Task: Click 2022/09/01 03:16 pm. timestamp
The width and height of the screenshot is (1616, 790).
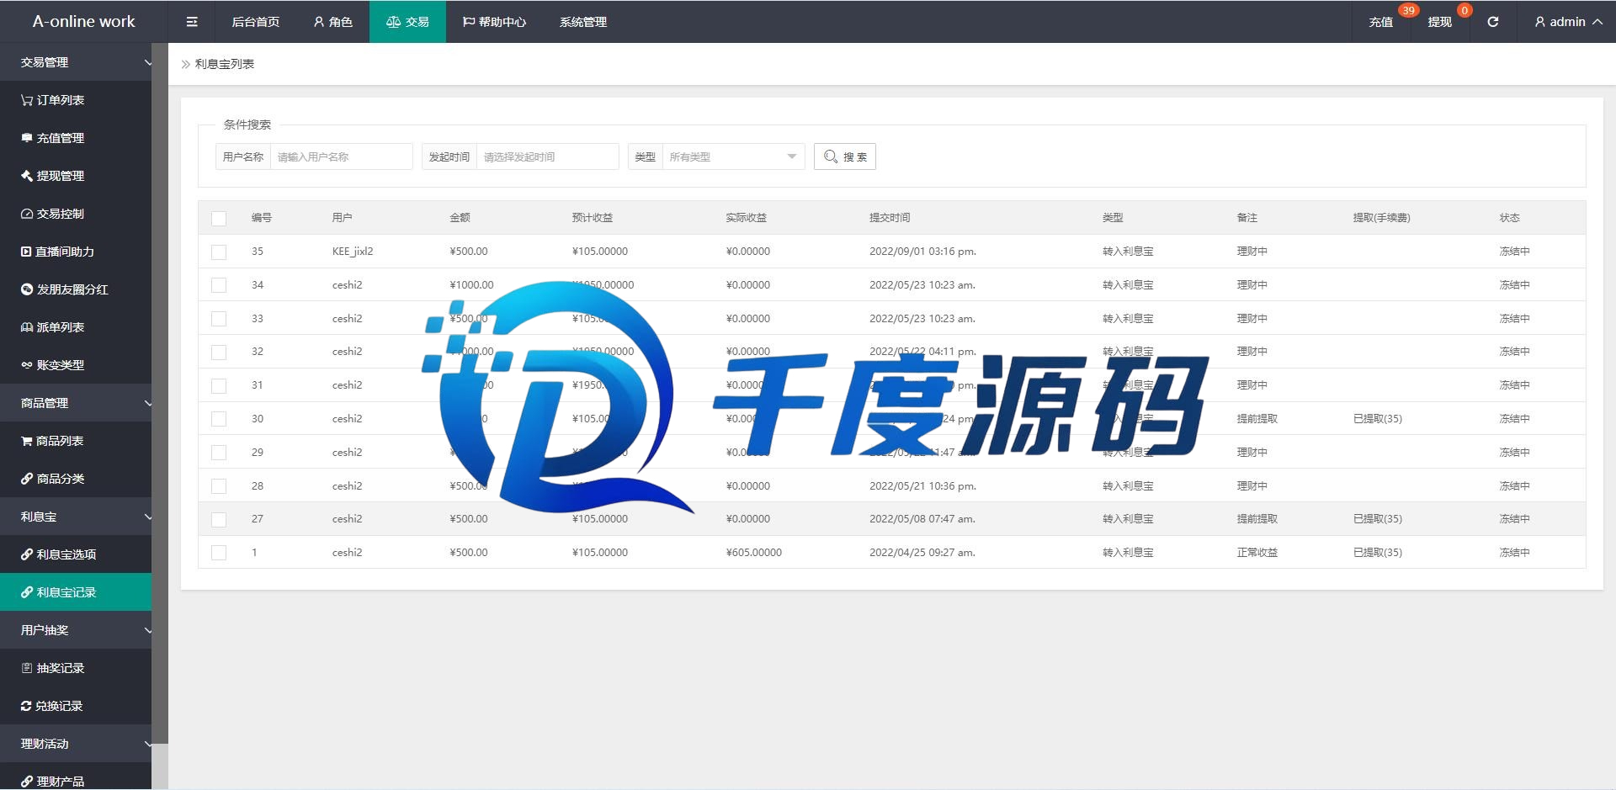Action: (x=922, y=252)
